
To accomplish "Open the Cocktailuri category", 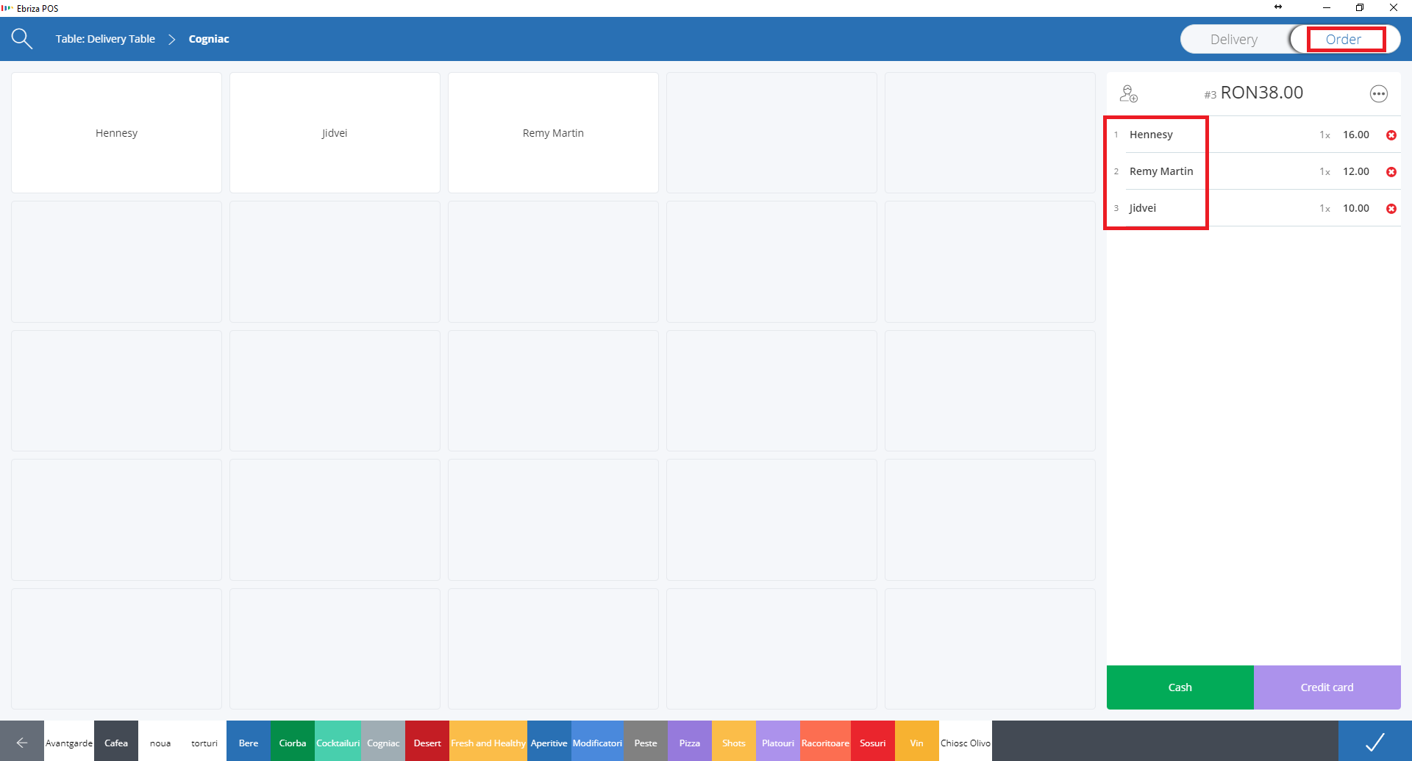I will (338, 743).
